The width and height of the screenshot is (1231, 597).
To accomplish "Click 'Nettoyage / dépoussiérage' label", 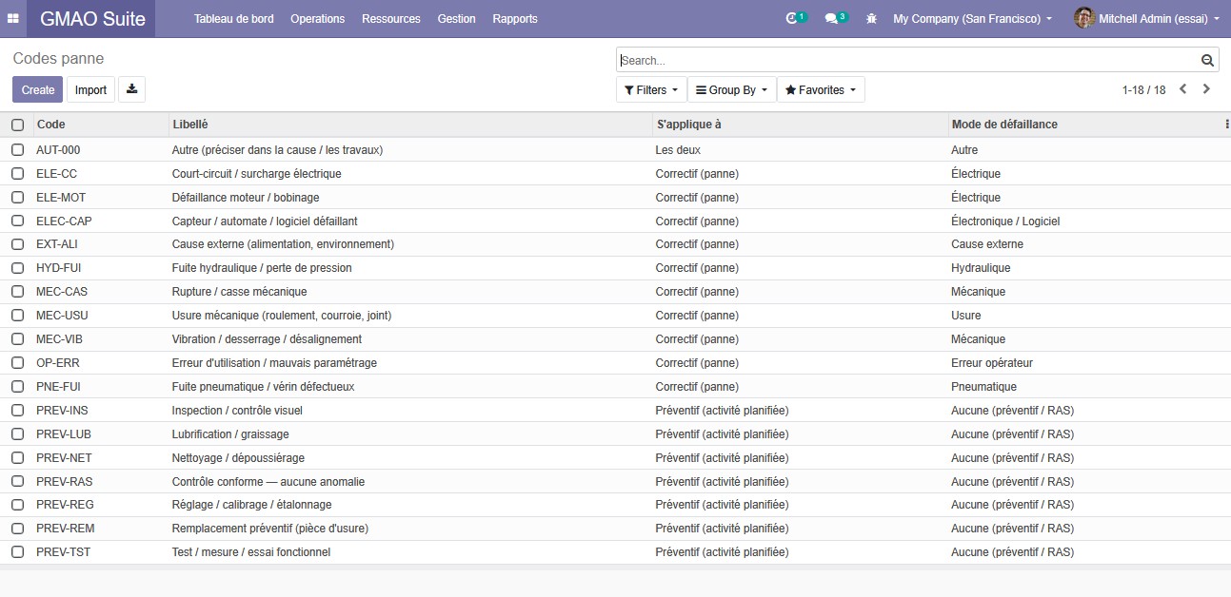I will pos(239,458).
